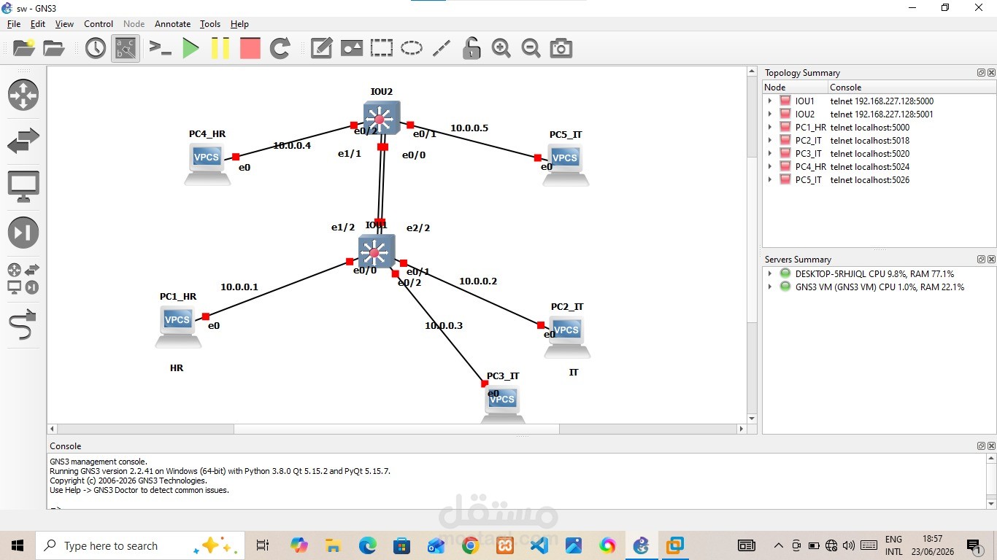
Task: Toggle show/hide interface labels
Action: pos(126,49)
